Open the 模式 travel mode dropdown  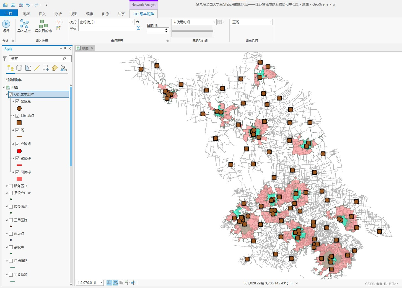click(106, 22)
